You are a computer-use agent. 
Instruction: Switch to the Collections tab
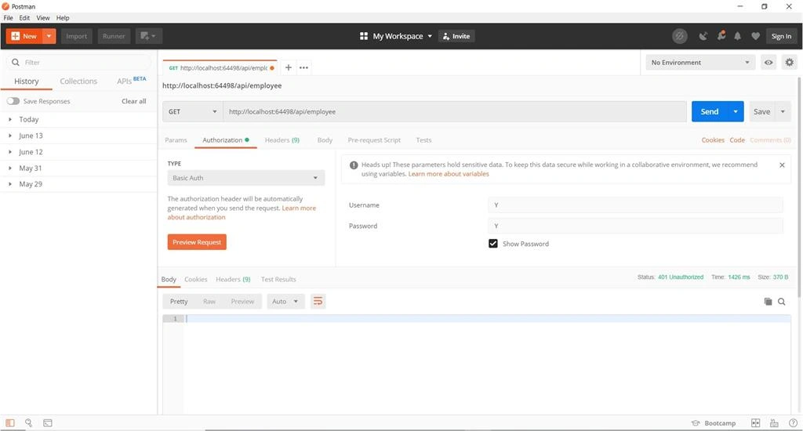(x=78, y=81)
